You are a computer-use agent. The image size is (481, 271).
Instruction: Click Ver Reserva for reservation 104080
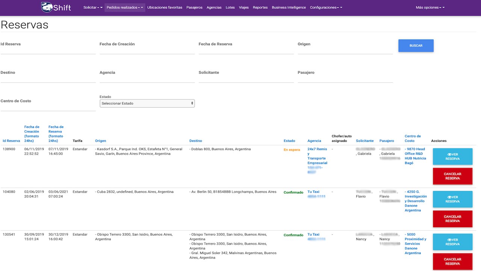click(452, 199)
